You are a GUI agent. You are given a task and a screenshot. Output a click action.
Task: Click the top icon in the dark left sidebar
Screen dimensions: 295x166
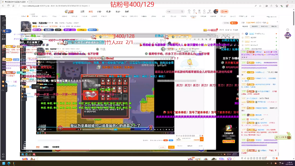click(3, 19)
